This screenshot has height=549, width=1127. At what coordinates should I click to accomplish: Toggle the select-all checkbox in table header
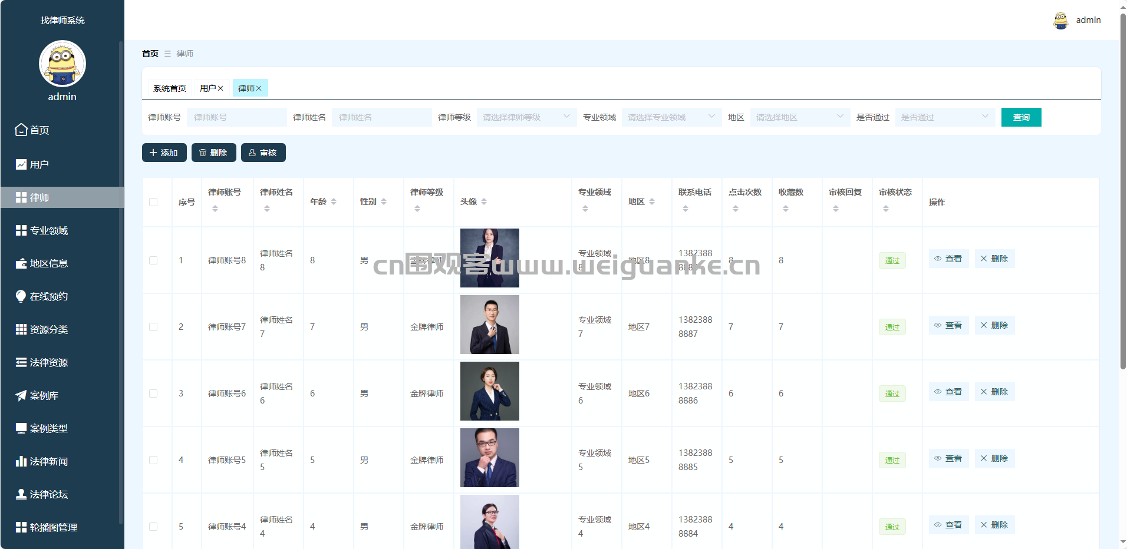point(153,202)
